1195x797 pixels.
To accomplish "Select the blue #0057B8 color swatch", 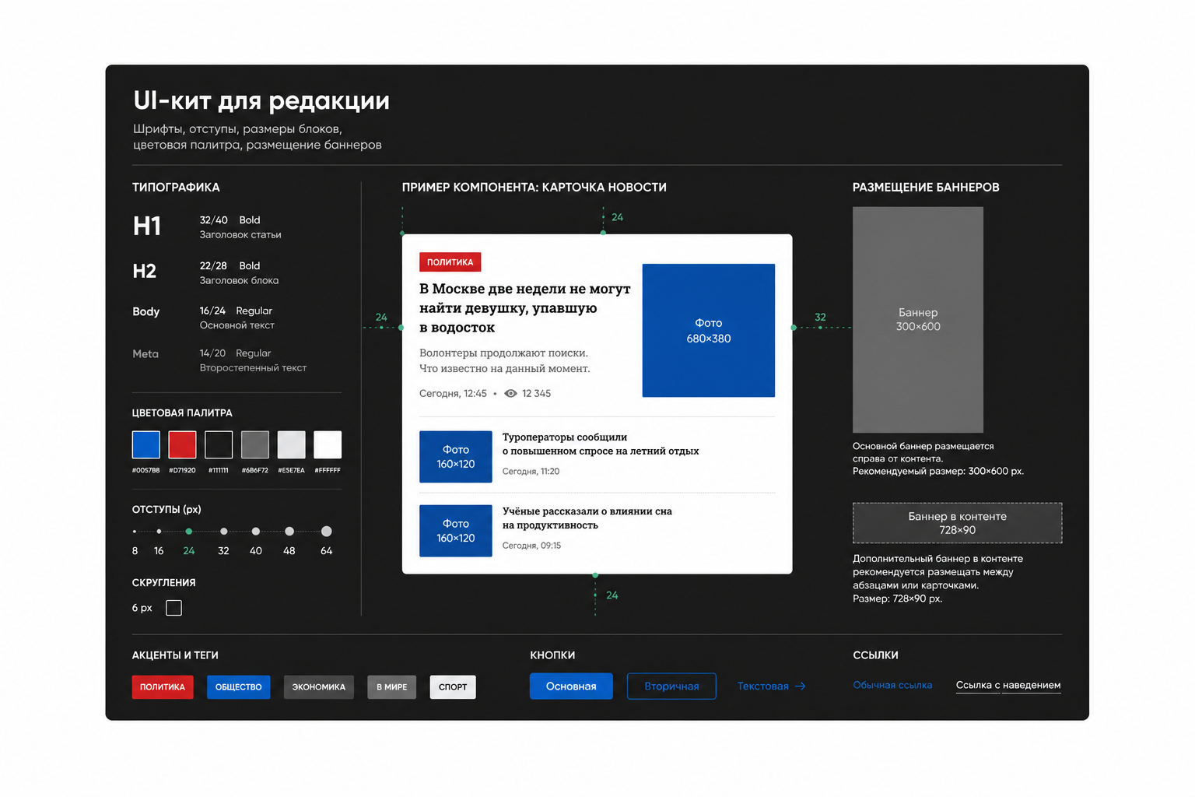I will 146,445.
